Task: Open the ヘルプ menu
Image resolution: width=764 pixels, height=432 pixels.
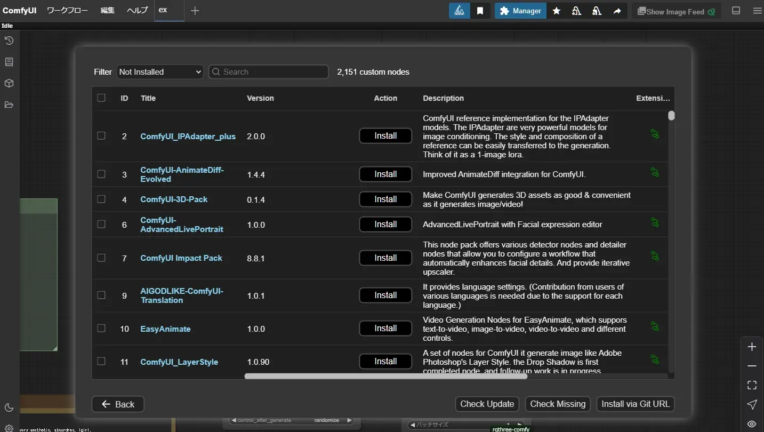Action: click(137, 11)
